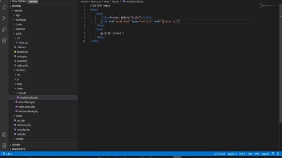Open the Manage settings gear

click(x=4, y=146)
